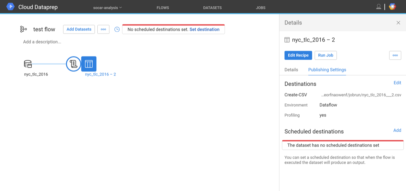
Task: Select the recipe scroll icon
Action: coord(74,64)
